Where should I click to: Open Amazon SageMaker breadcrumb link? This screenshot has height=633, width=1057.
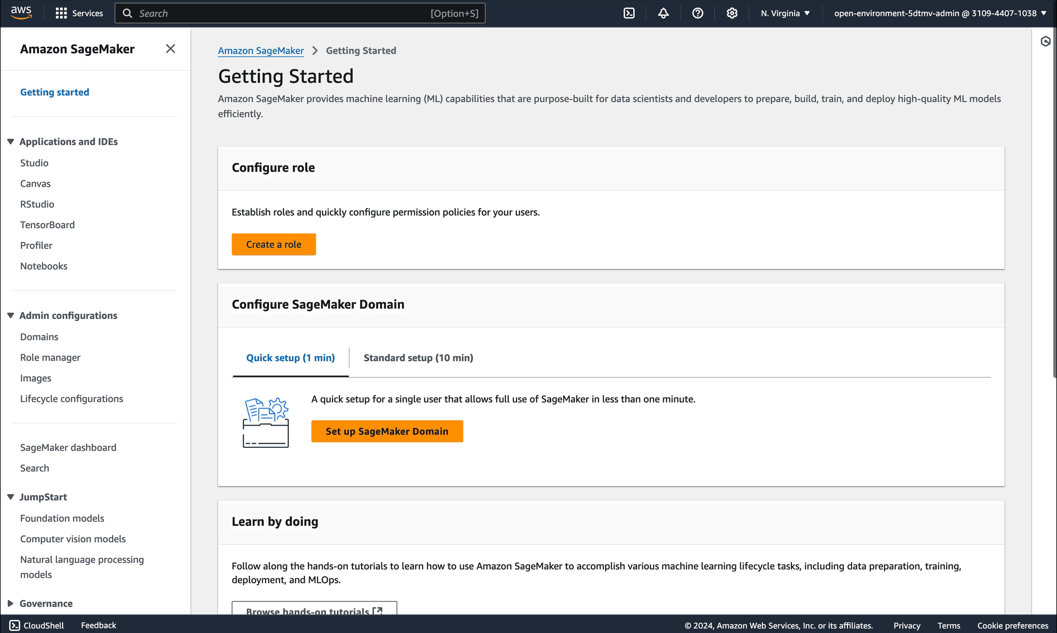[x=260, y=50]
